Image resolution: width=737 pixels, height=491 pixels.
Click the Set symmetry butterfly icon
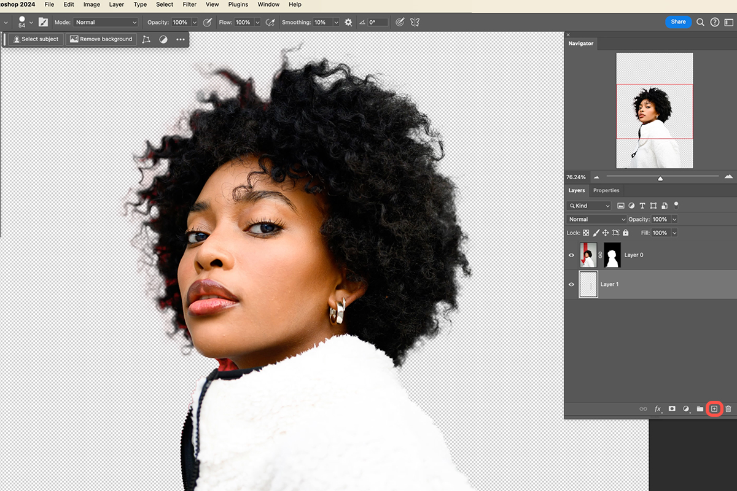pyautogui.click(x=415, y=22)
